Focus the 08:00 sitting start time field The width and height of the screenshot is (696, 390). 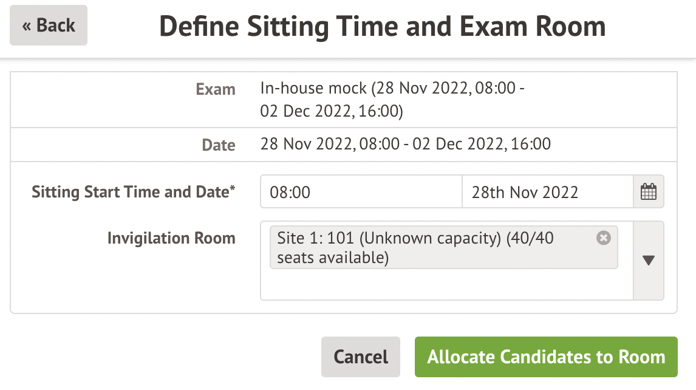361,193
